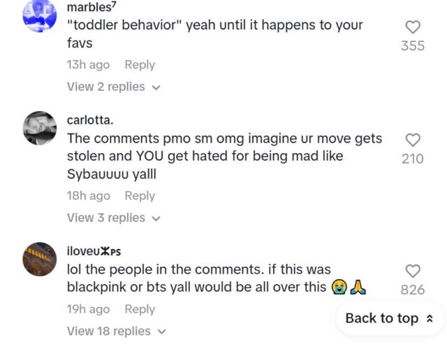
Task: Like carlotta's comment using the heart
Action: [413, 140]
